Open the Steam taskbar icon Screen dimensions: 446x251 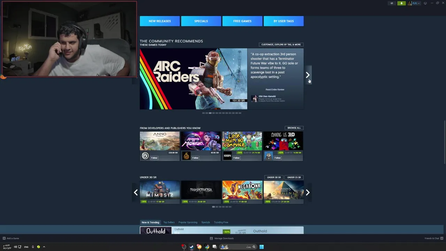[191, 247]
